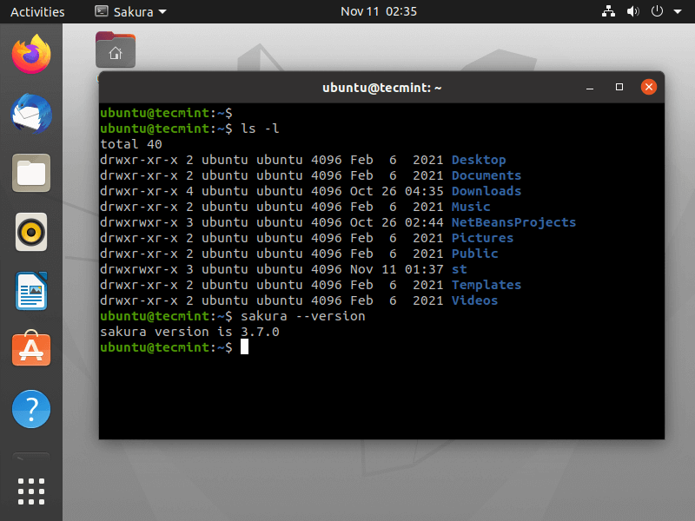Minimize the Sakura terminal window

tap(590, 88)
